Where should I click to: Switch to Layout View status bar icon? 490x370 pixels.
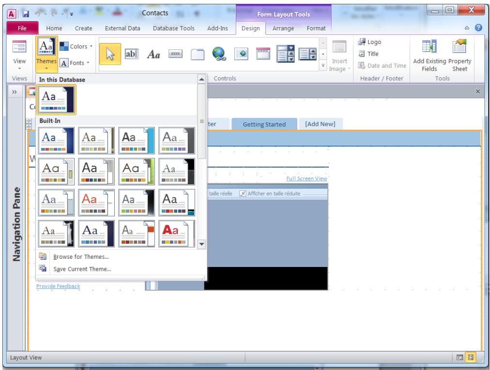coord(471,357)
